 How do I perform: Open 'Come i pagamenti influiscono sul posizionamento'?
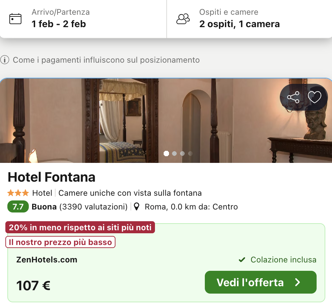(x=106, y=60)
